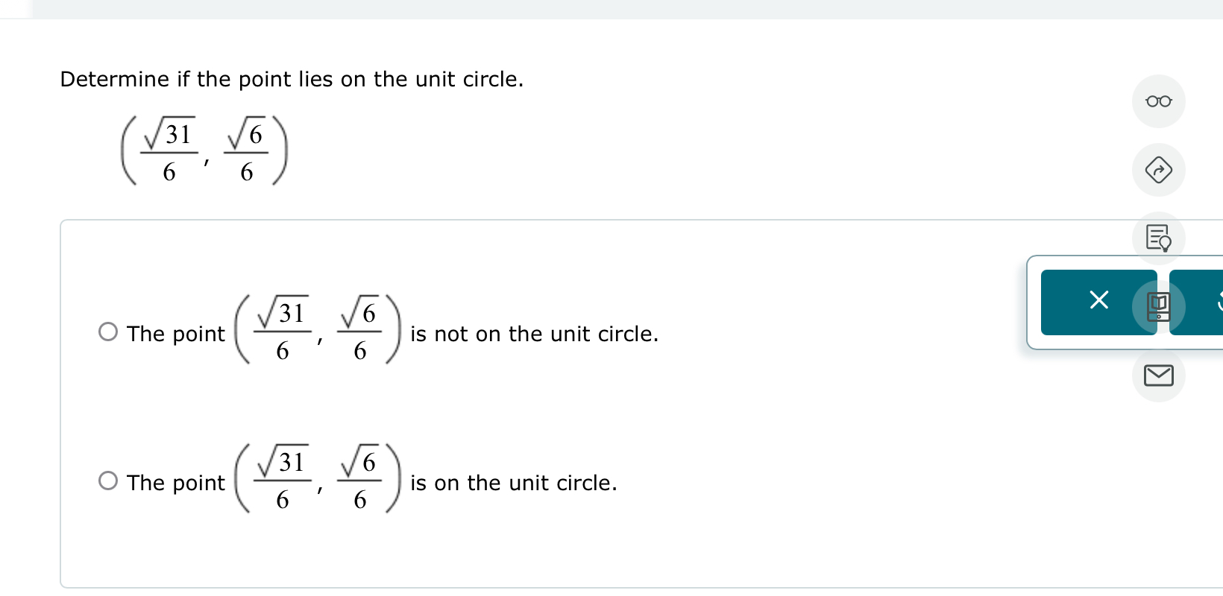The image size is (1223, 596).
Task: Click the partially visible teal retry icon on right edge
Action: coord(1214,301)
